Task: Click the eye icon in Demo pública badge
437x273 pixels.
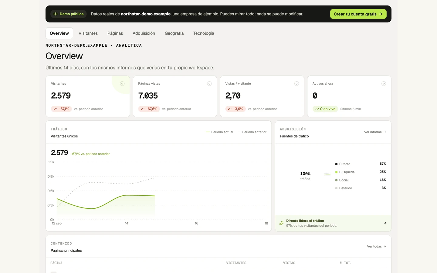Action: click(56, 14)
